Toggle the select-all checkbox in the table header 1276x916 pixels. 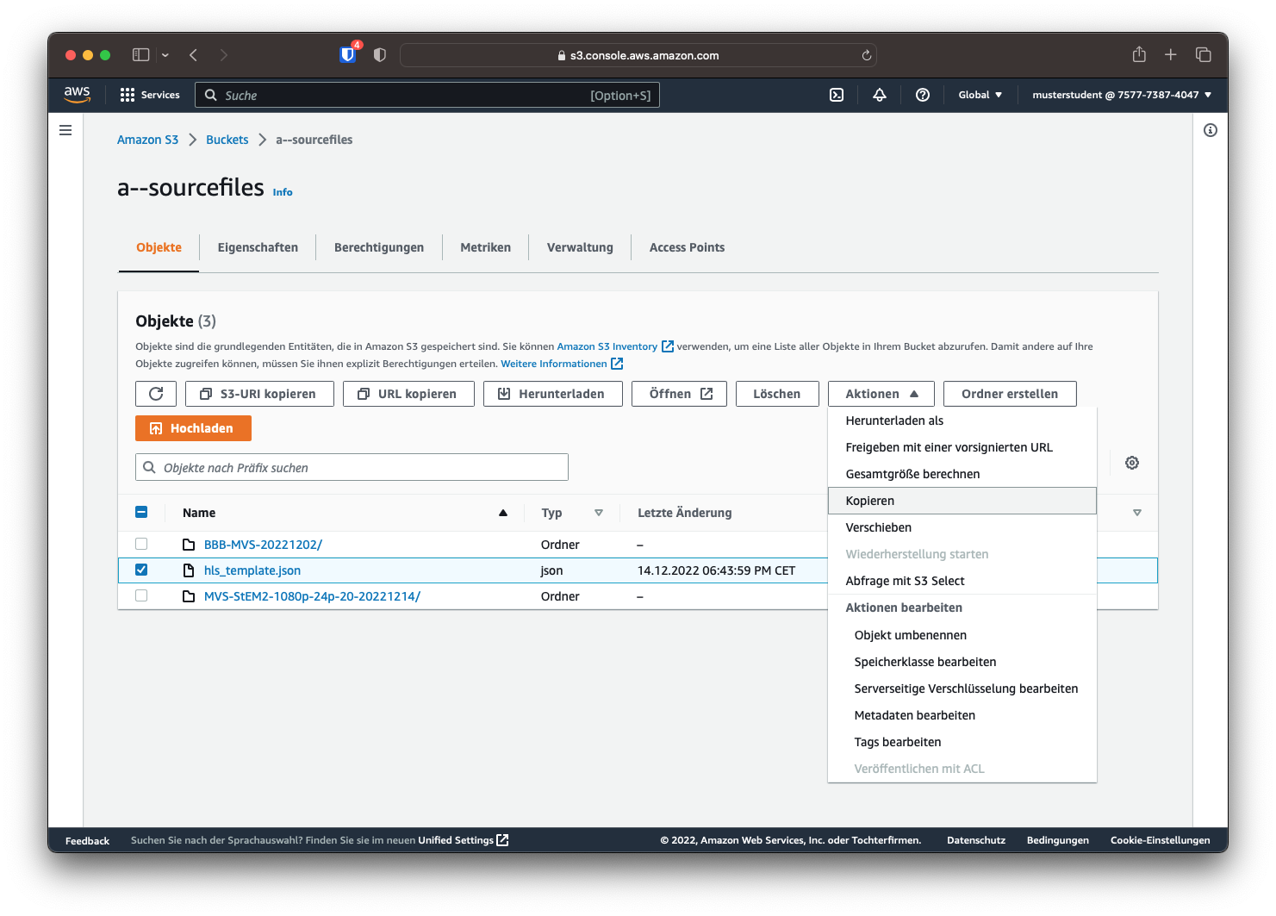tap(141, 512)
